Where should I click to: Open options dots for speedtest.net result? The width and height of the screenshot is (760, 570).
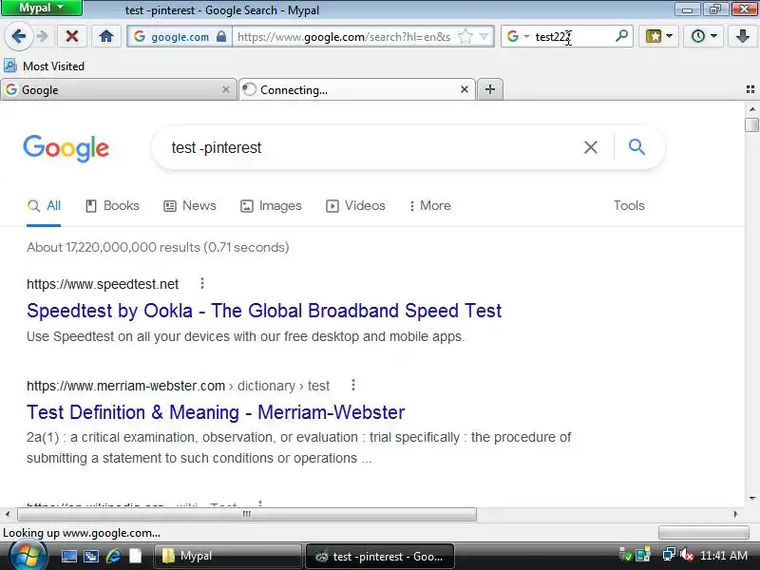[x=202, y=283]
